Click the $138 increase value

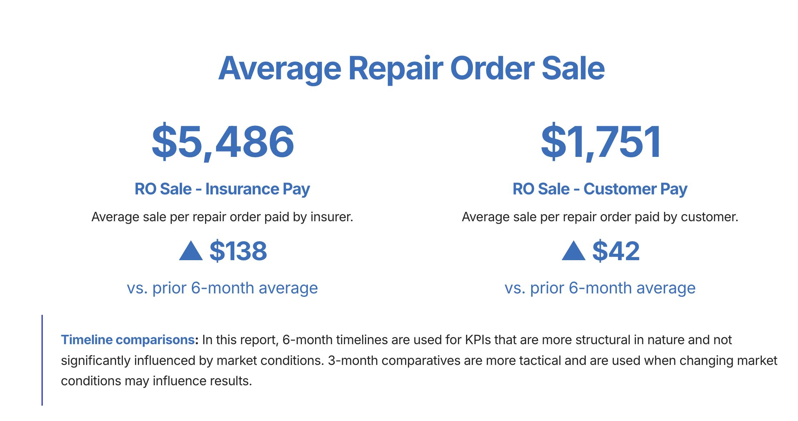238,251
